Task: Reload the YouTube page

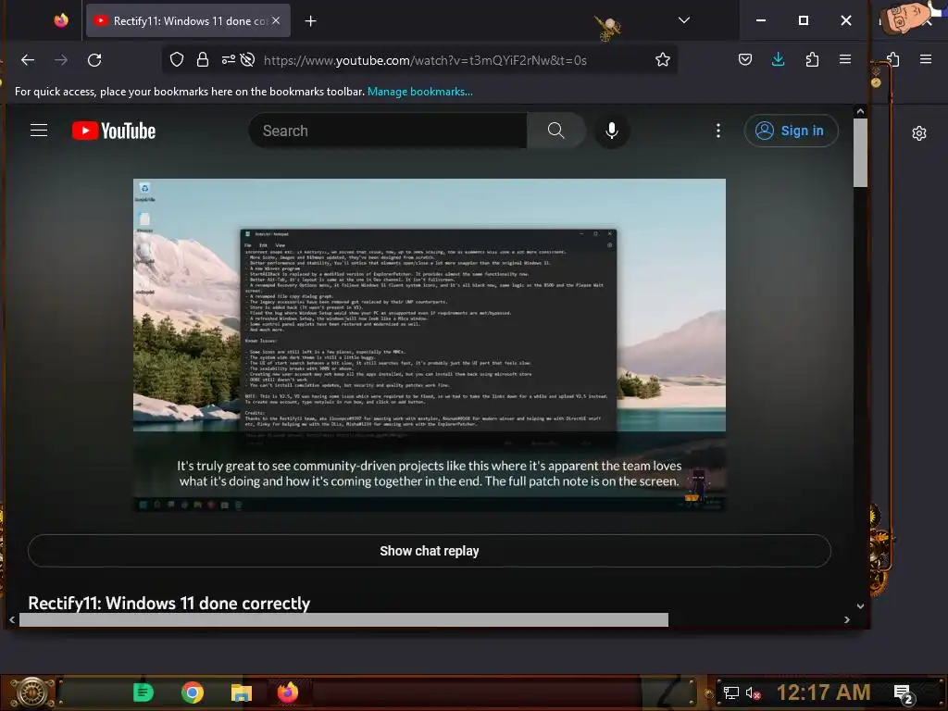Action: 94,60
